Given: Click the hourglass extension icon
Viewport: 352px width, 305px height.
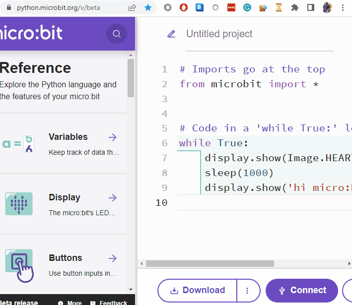Looking at the screenshot, I should pos(279,7).
